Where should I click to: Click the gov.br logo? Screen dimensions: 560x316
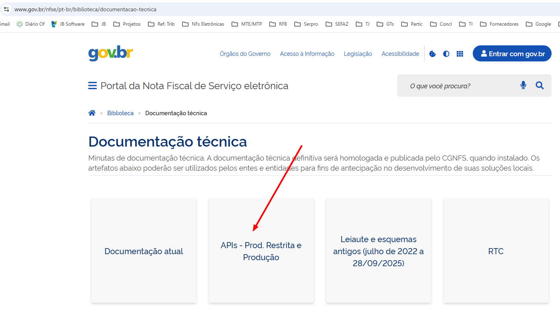coord(111,53)
